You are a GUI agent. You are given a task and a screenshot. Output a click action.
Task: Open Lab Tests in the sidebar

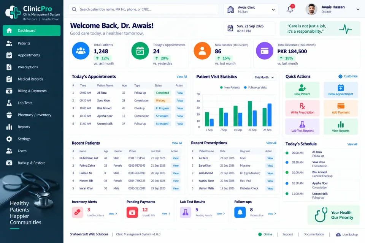click(32, 103)
